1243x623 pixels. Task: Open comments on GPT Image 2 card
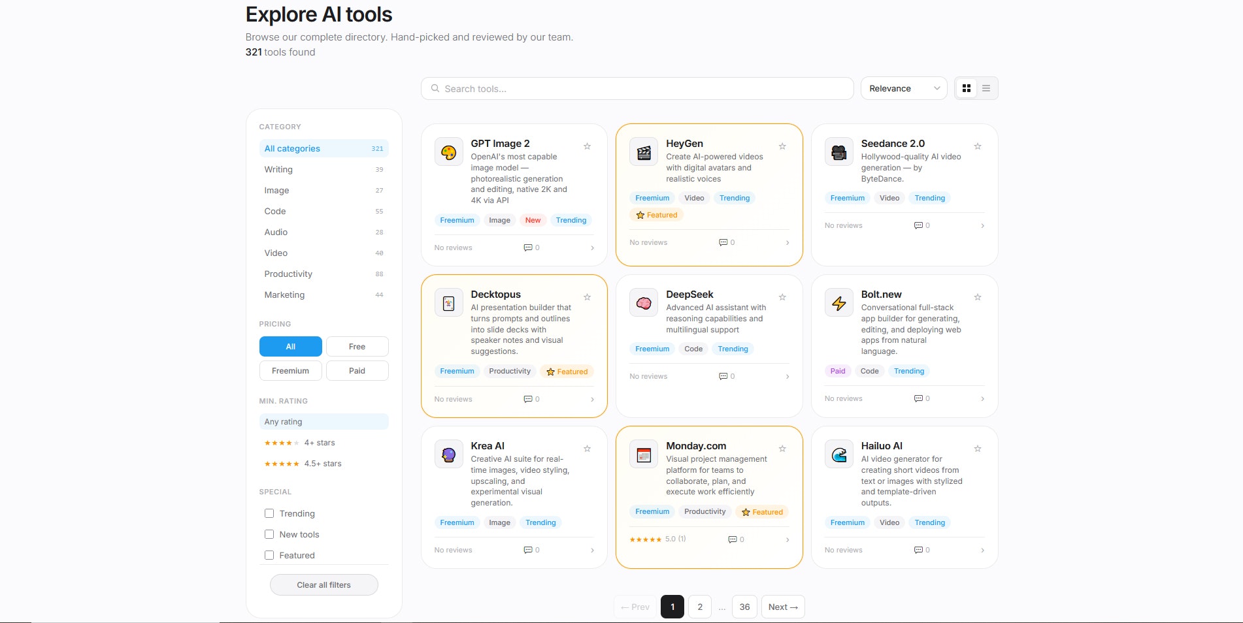pyautogui.click(x=532, y=248)
